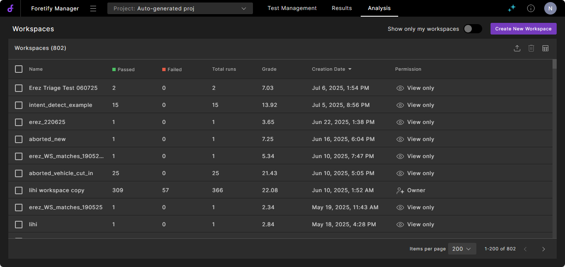Viewport: 565px width, 267px height.
Task: Click the delete trash icon
Action: (x=531, y=48)
